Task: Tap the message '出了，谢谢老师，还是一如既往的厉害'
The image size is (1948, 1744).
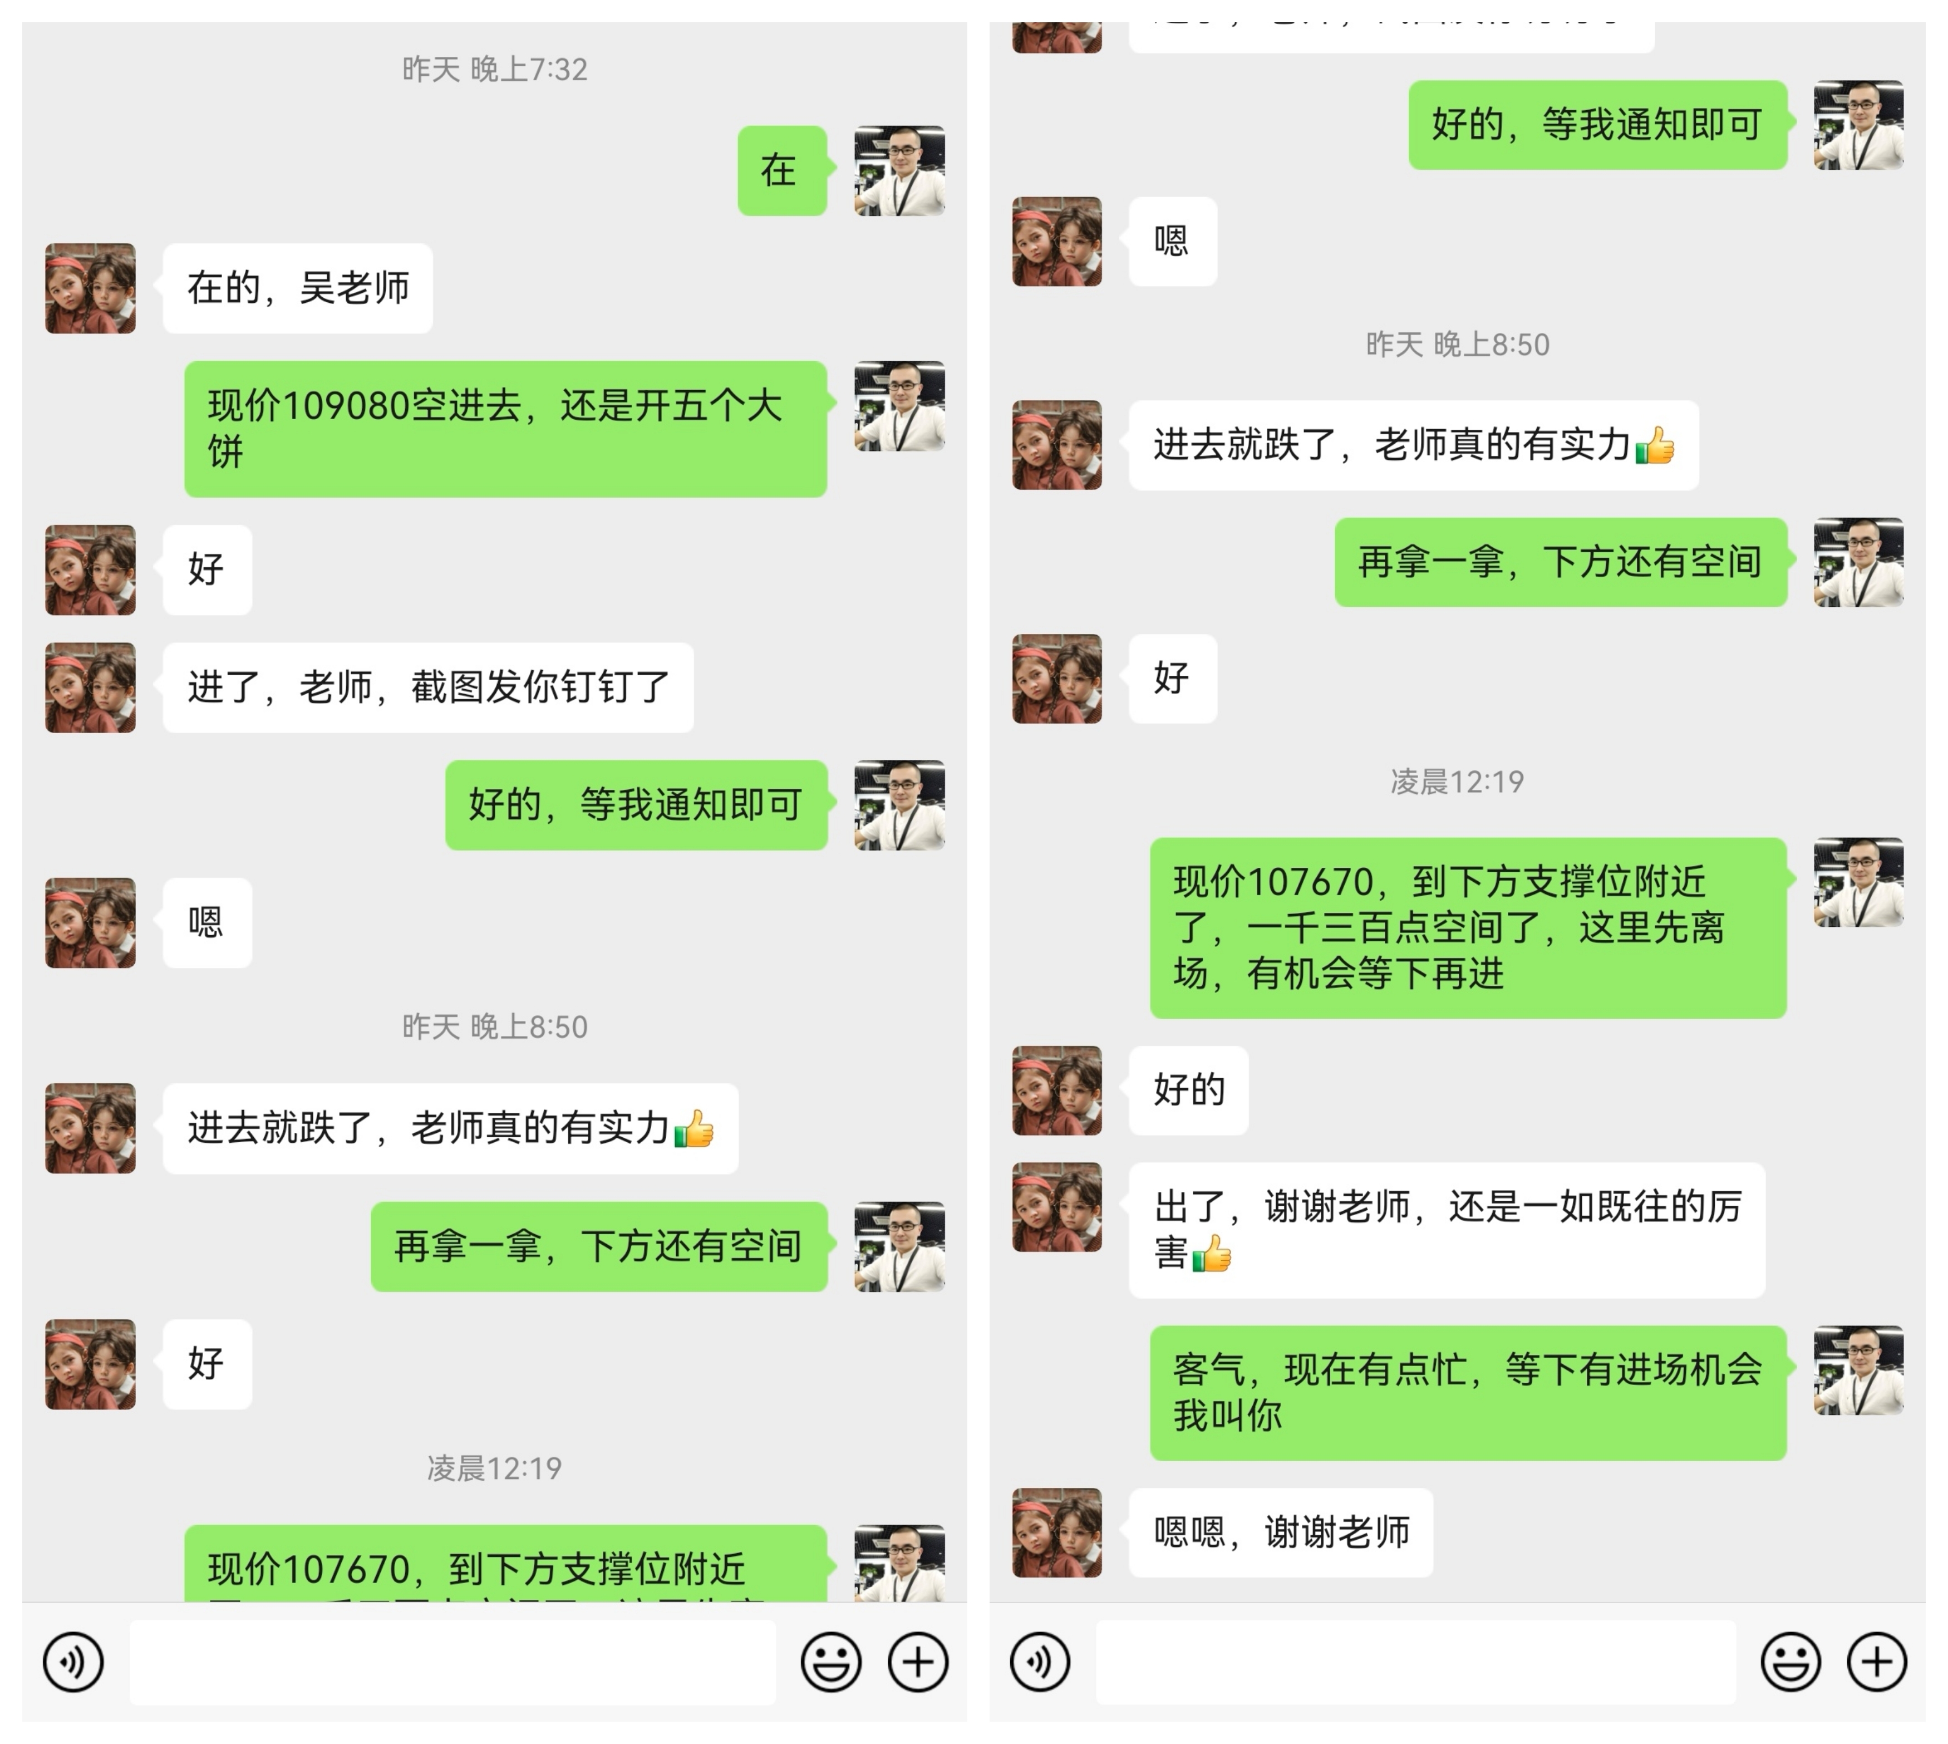Action: click(1447, 1230)
